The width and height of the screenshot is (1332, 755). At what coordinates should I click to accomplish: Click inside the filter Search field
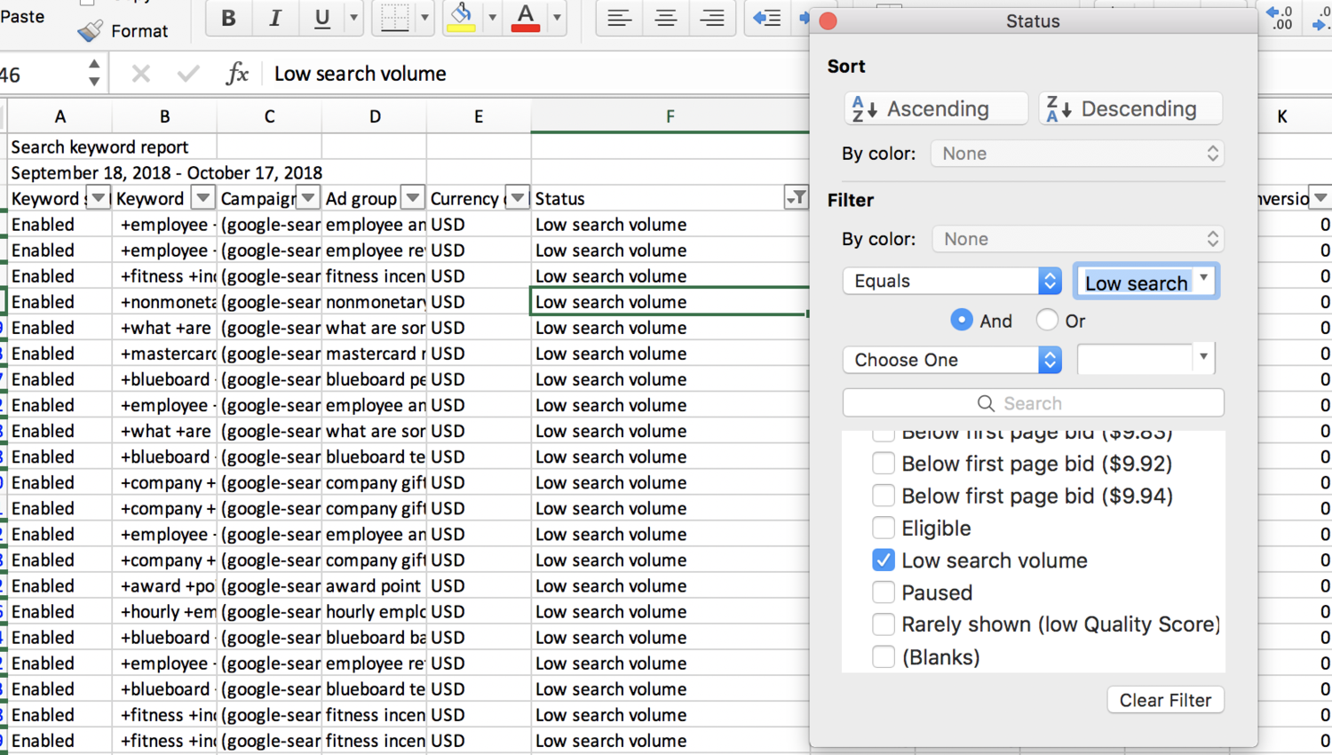tap(1033, 402)
